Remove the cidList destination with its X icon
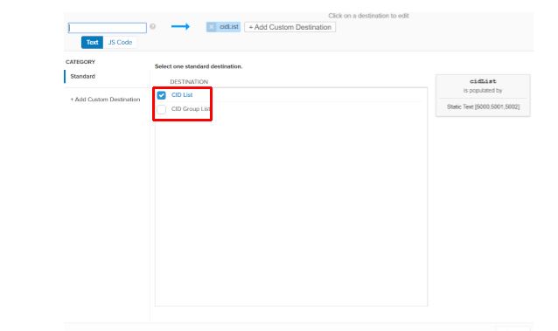Screen dimensions: 558x331 coord(212,27)
